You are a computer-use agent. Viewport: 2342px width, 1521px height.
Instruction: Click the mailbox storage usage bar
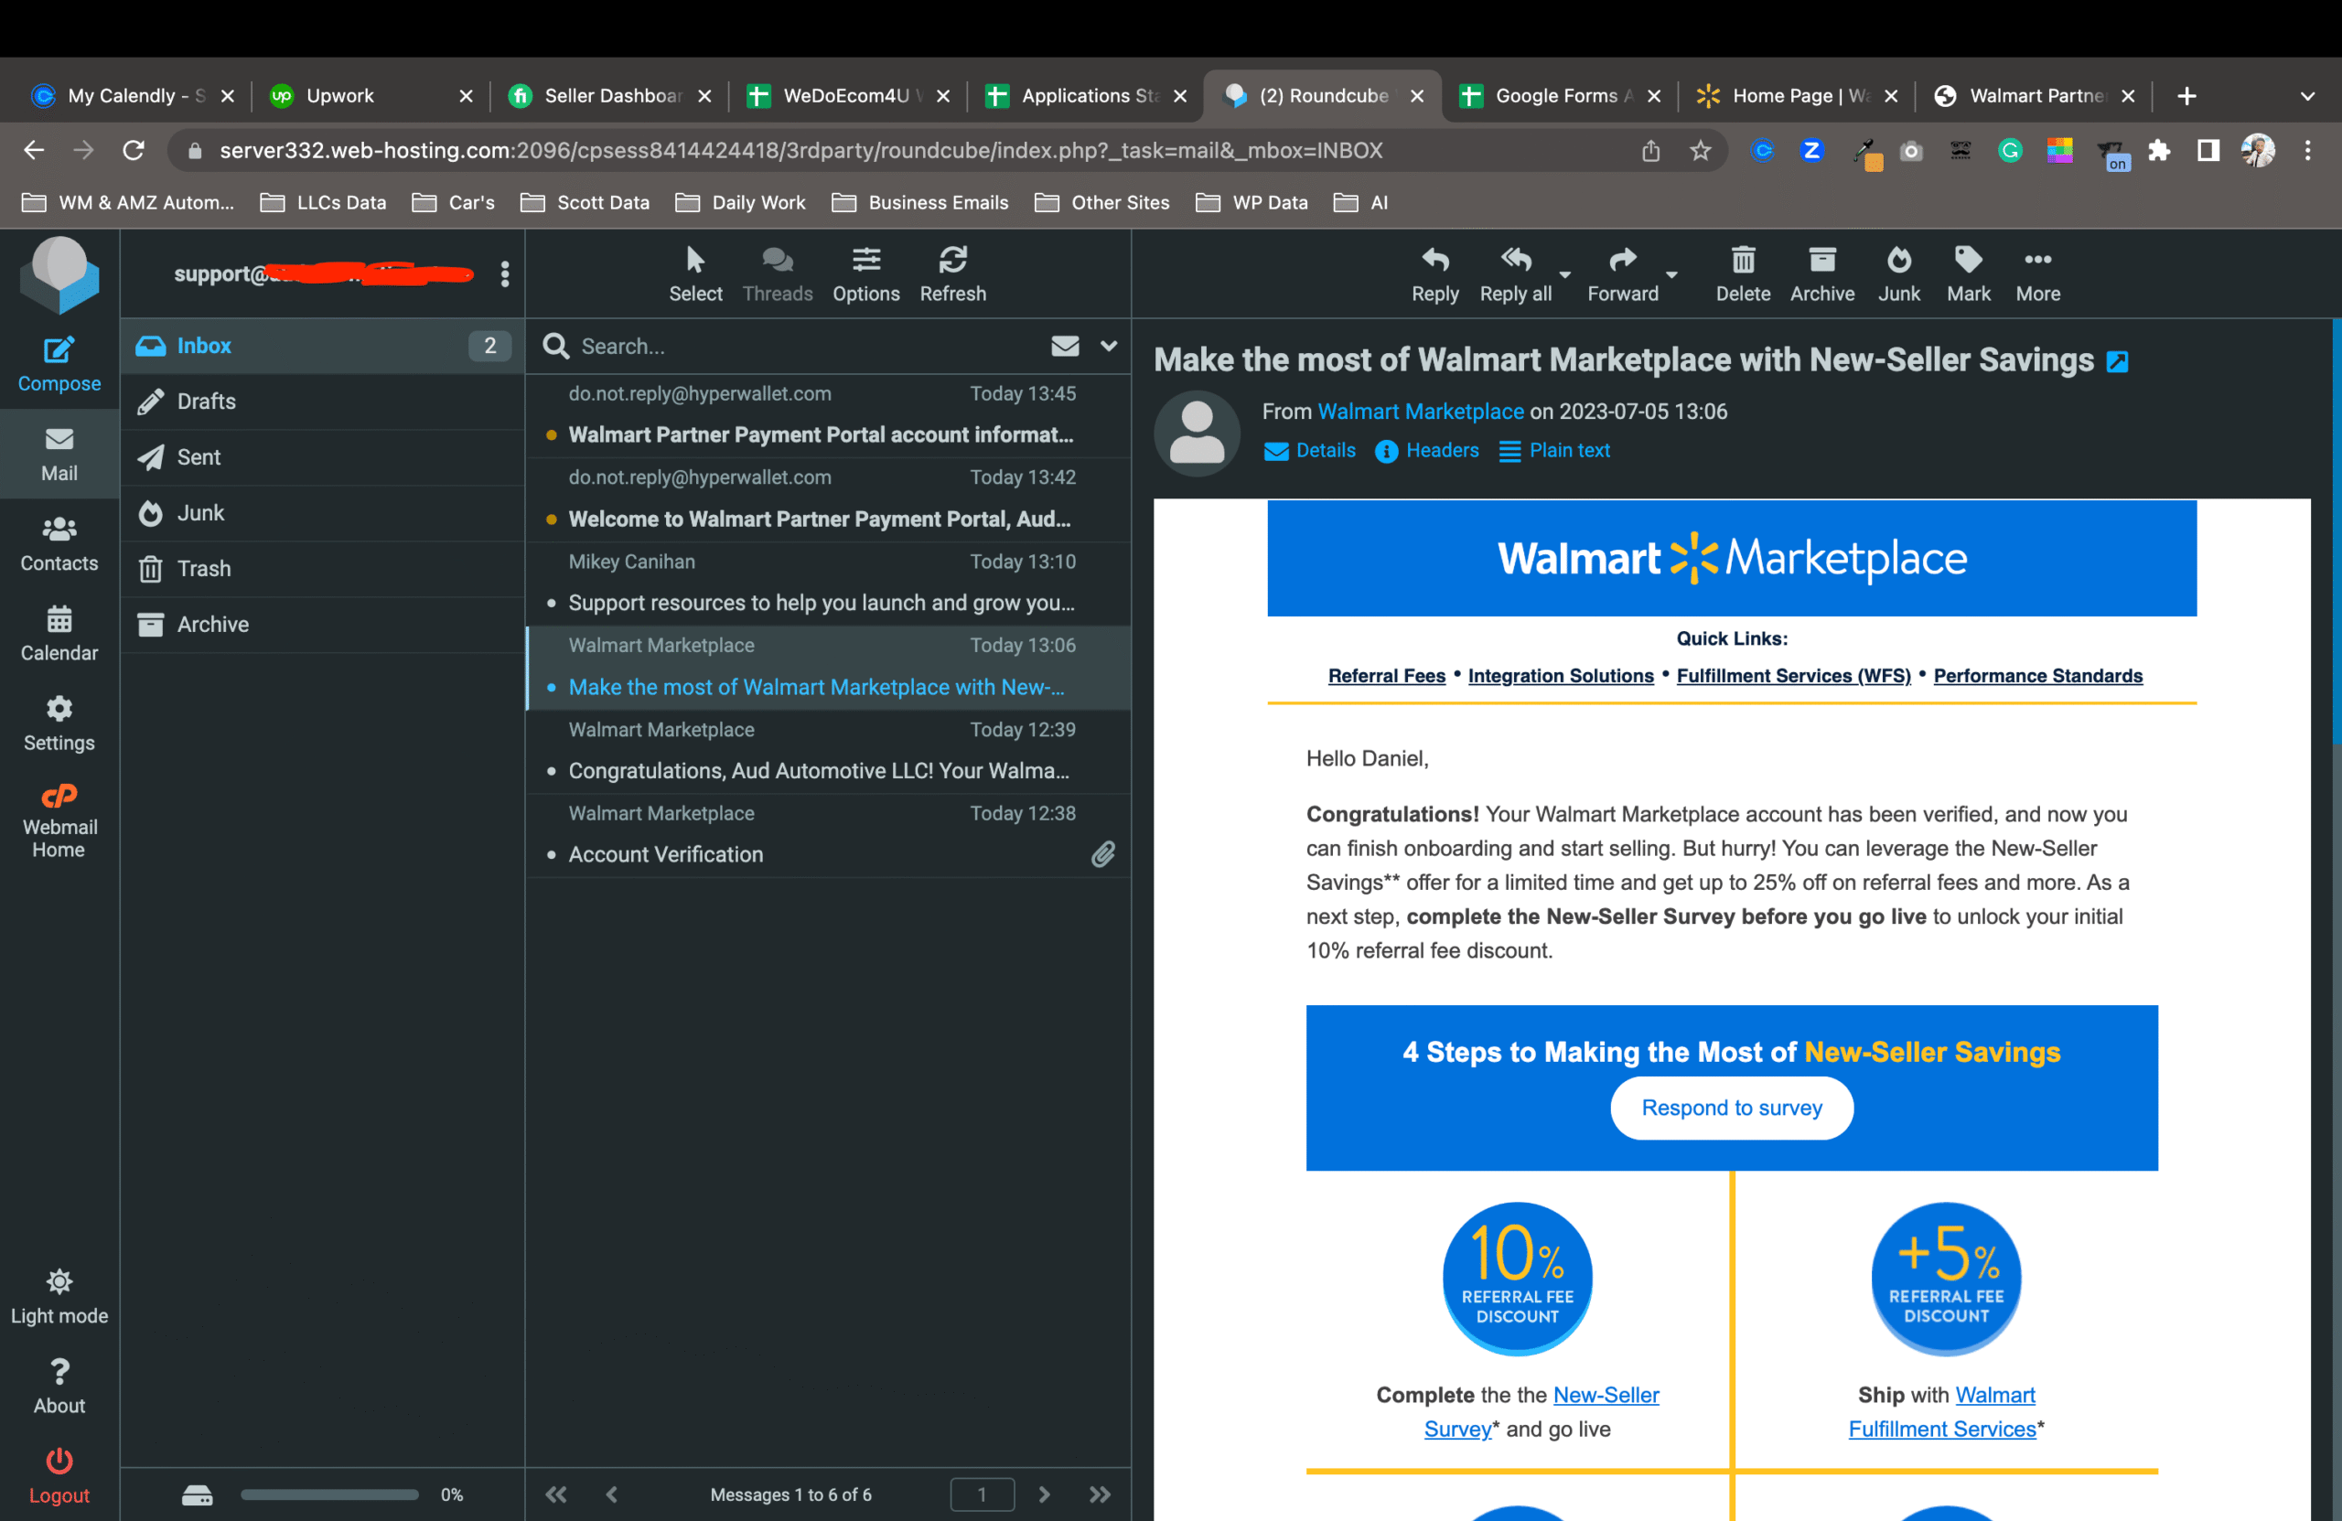pos(328,1494)
